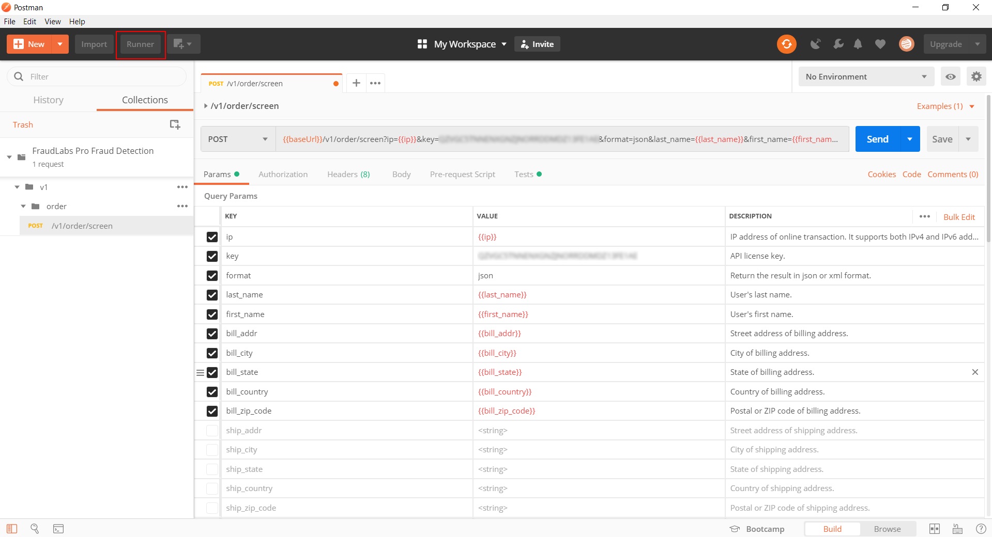The height and width of the screenshot is (537, 992).
Task: Open the user avatar menu
Action: pos(906,44)
